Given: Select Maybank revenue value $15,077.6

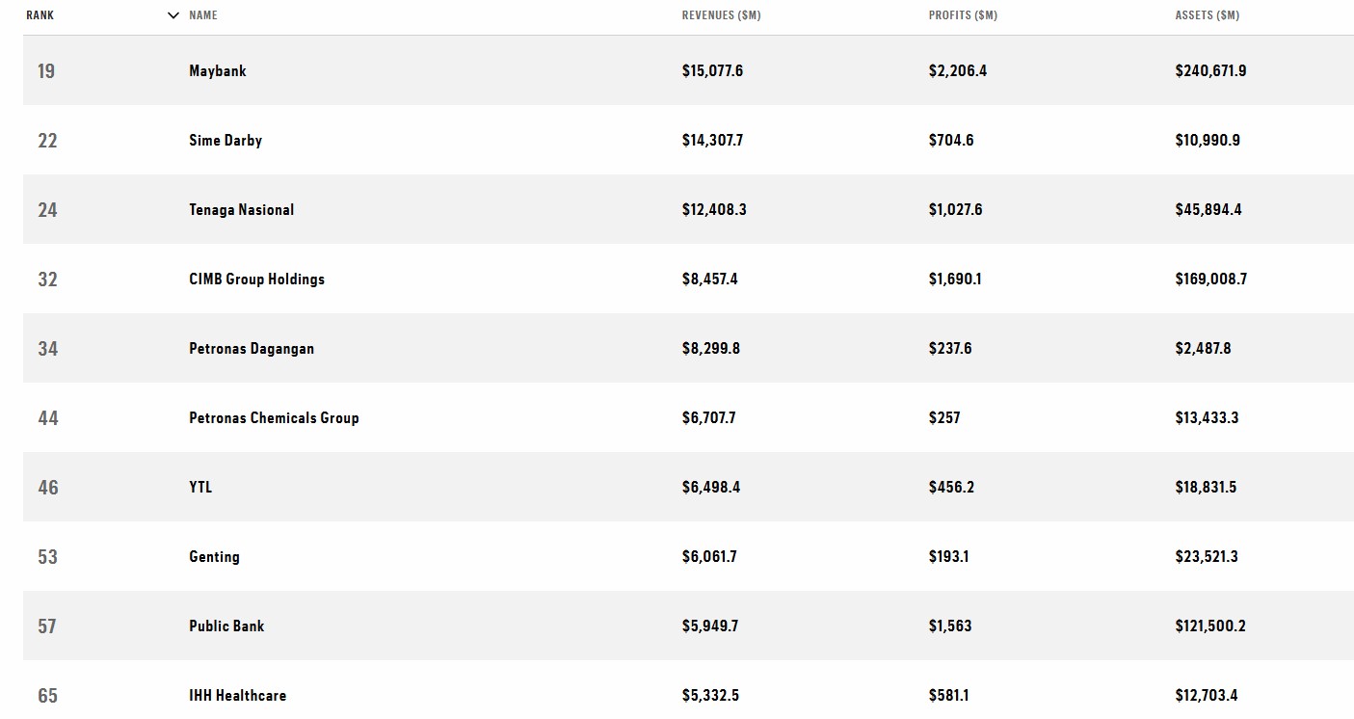Looking at the screenshot, I should point(712,71).
